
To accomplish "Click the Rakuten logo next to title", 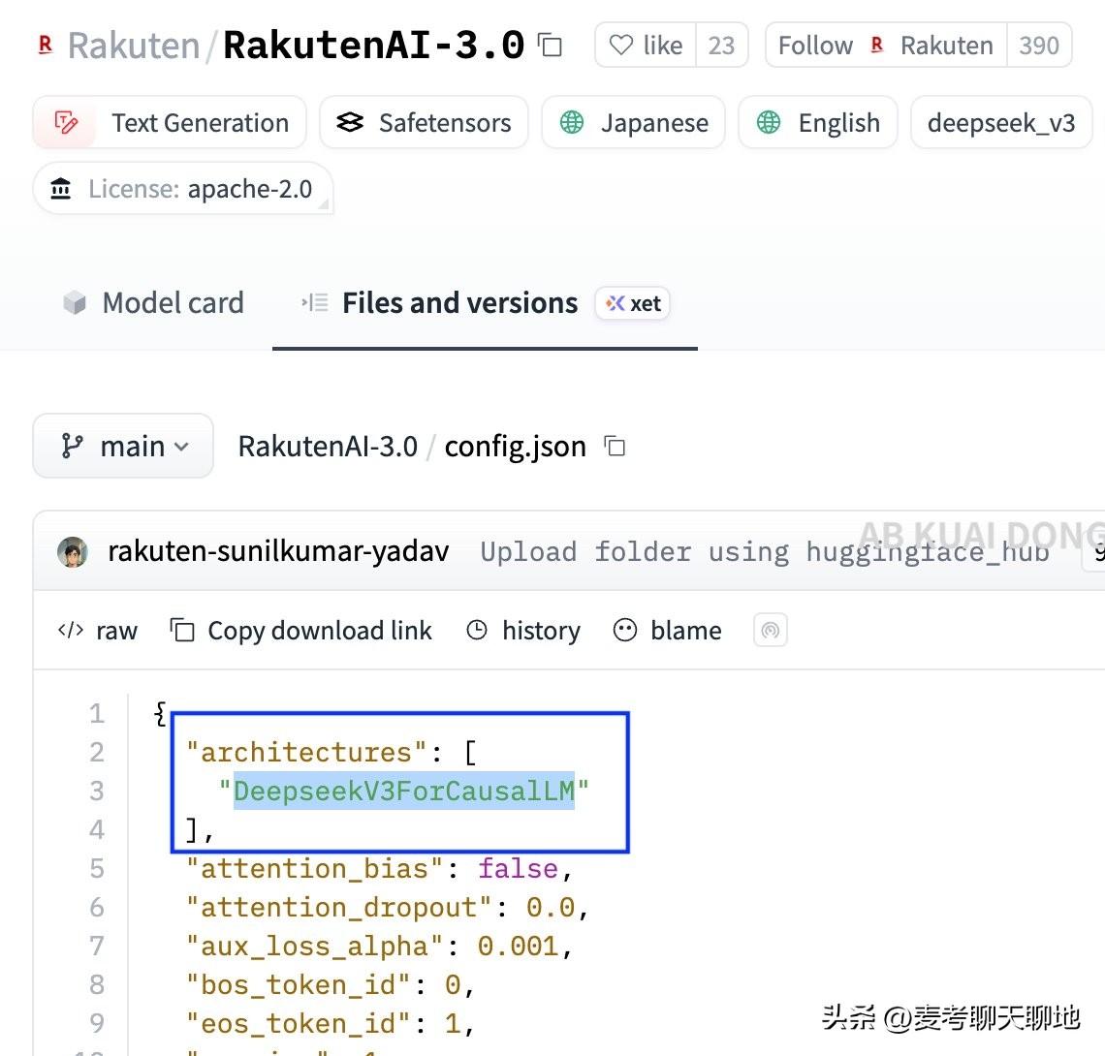I will pyautogui.click(x=46, y=46).
